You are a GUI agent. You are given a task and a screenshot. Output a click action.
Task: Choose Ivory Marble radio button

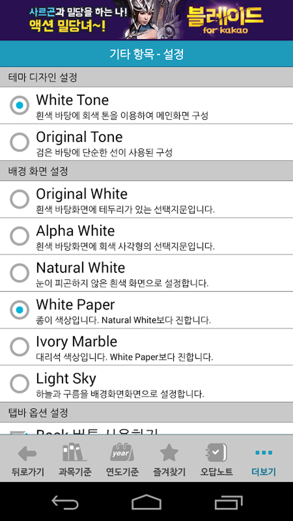pyautogui.click(x=20, y=347)
